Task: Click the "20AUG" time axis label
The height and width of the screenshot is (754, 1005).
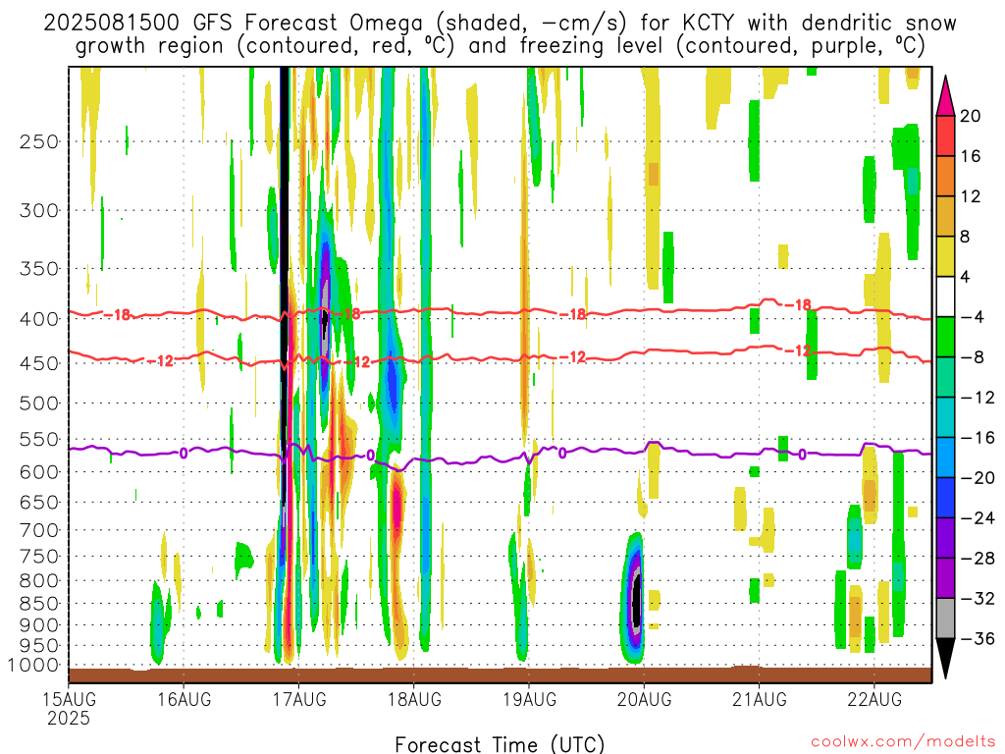Action: coord(644,699)
